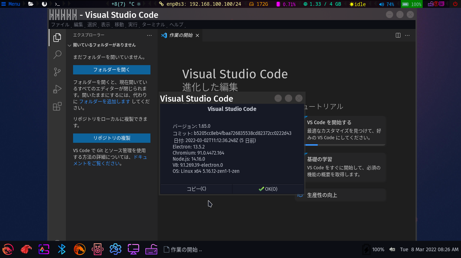Click the memory 1.33 / 4 GB indicator
The height and width of the screenshot is (258, 461).
[322, 4]
